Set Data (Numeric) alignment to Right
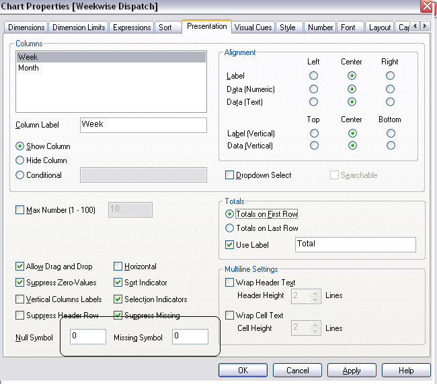437x384 pixels. coord(390,89)
